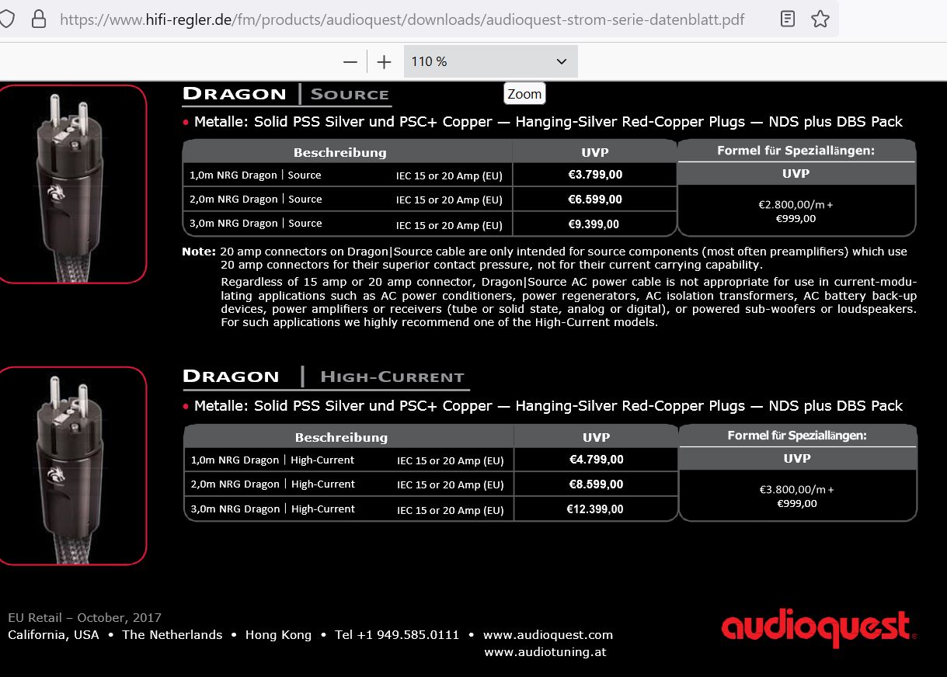Click www.audioquest.com link

coord(548,635)
